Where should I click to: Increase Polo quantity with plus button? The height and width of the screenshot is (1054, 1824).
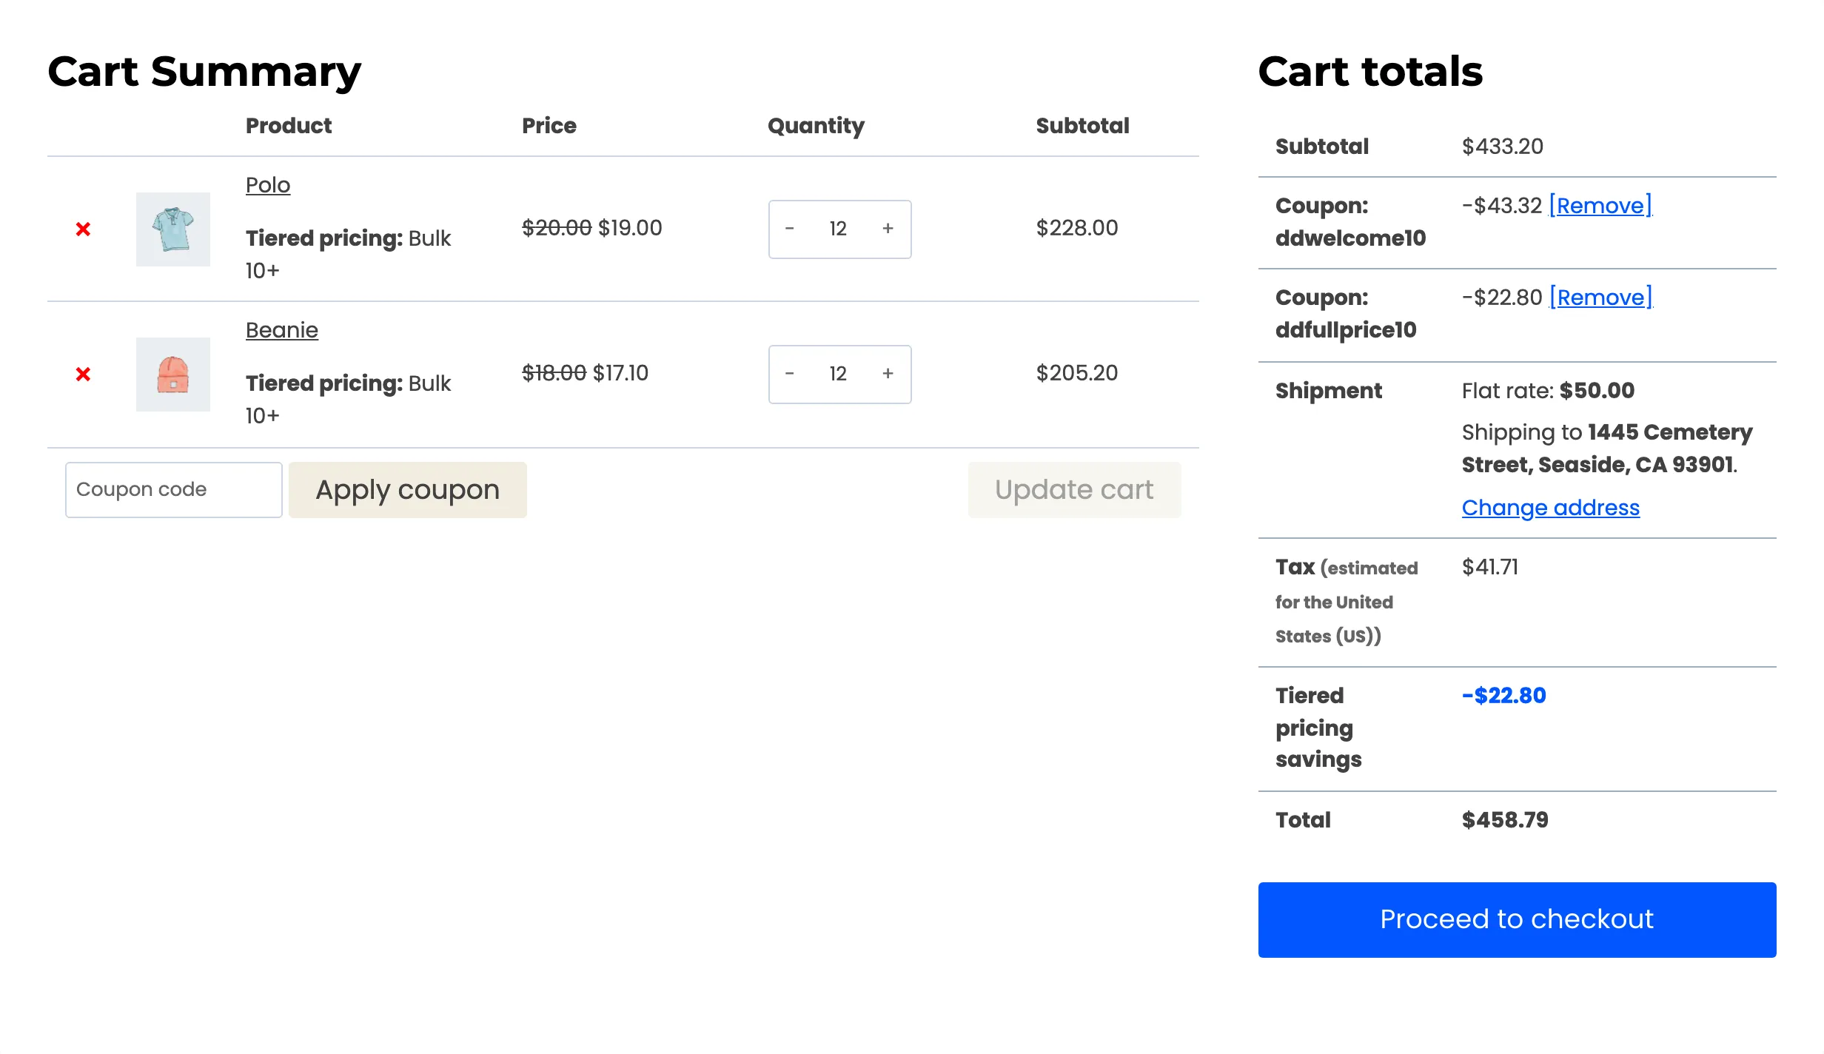click(888, 229)
